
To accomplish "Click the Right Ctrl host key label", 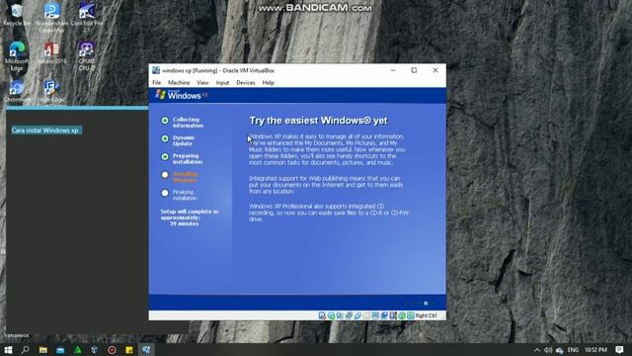I will pyautogui.click(x=426, y=315).
